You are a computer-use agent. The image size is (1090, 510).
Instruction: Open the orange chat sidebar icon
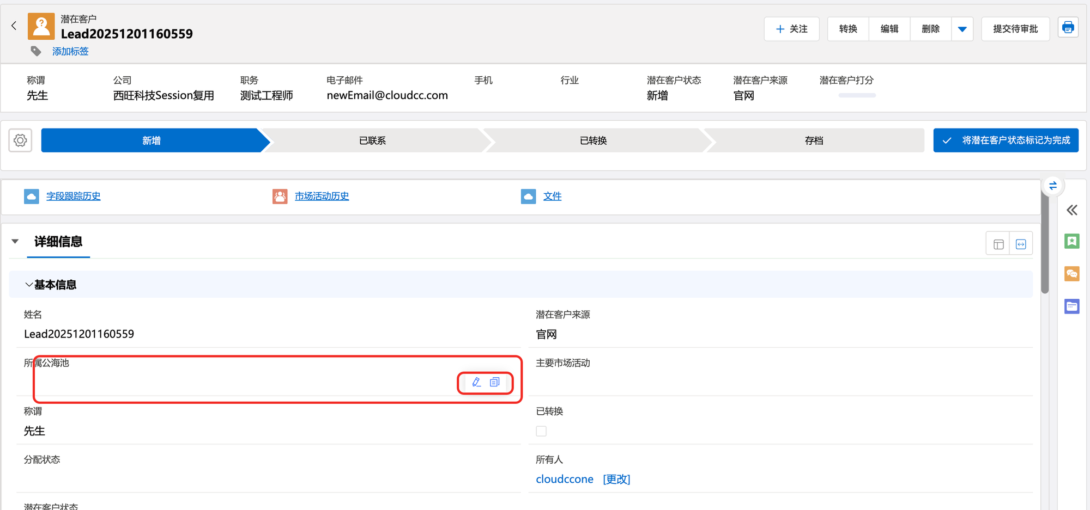coord(1071,274)
